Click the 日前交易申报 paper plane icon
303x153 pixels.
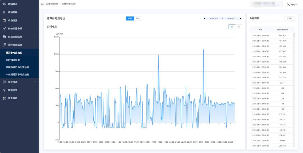point(4,29)
